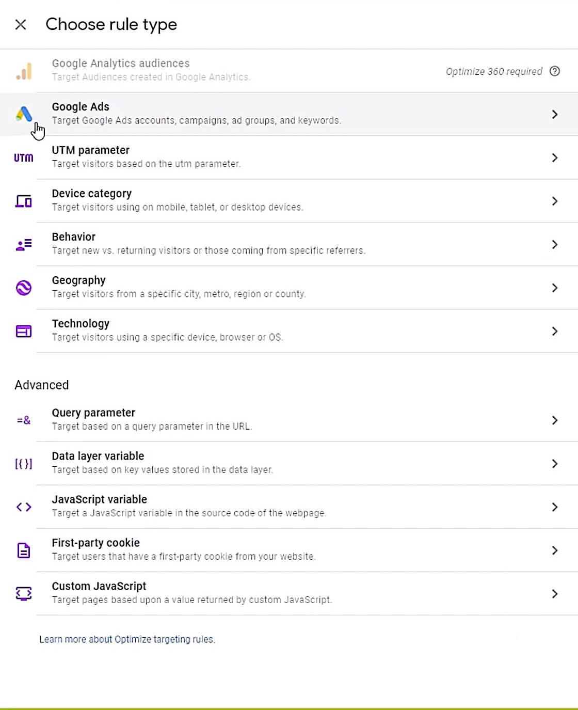The image size is (578, 710).
Task: Choose the Geography rule type
Action: pyautogui.click(x=289, y=288)
